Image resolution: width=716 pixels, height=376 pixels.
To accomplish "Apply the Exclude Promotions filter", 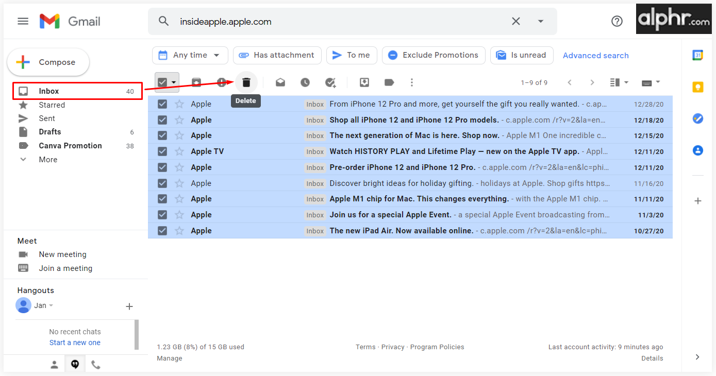I will click(x=434, y=55).
